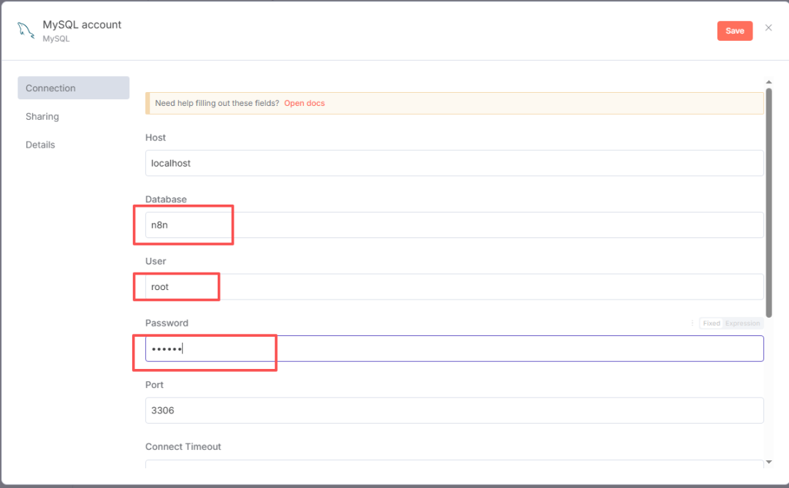The height and width of the screenshot is (488, 789).
Task: Focus the Password input field
Action: pos(454,348)
